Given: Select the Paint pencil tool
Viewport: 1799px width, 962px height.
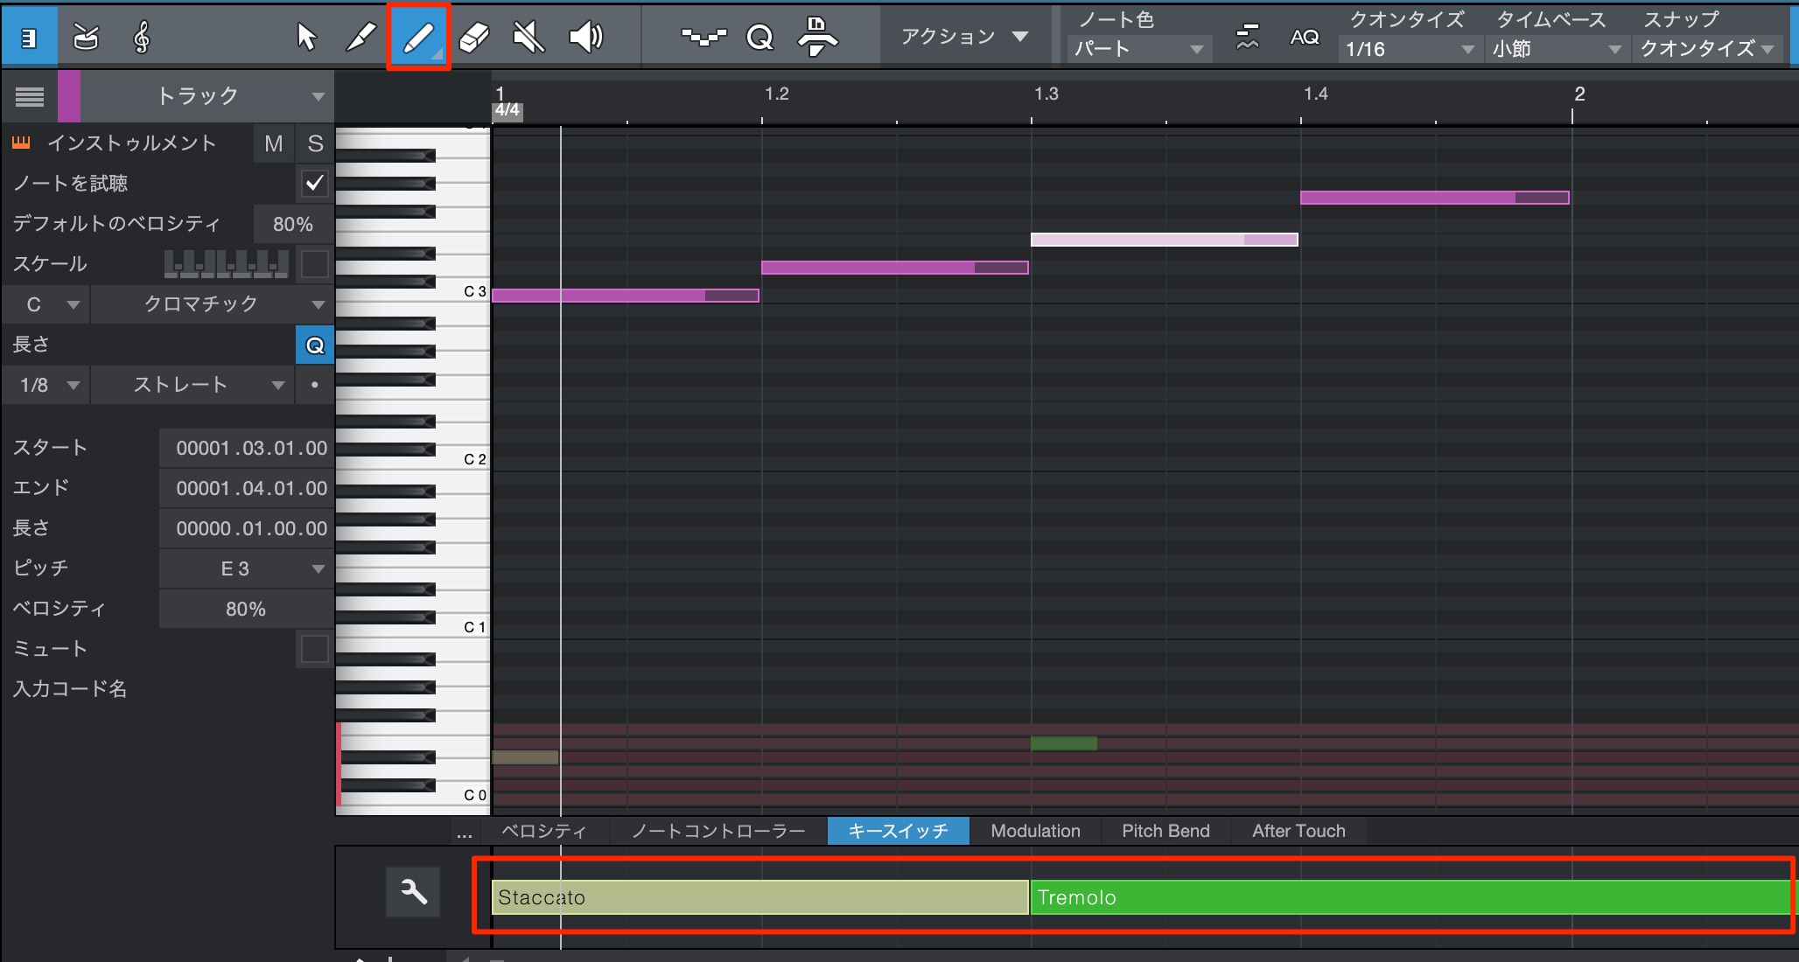Looking at the screenshot, I should click(418, 37).
